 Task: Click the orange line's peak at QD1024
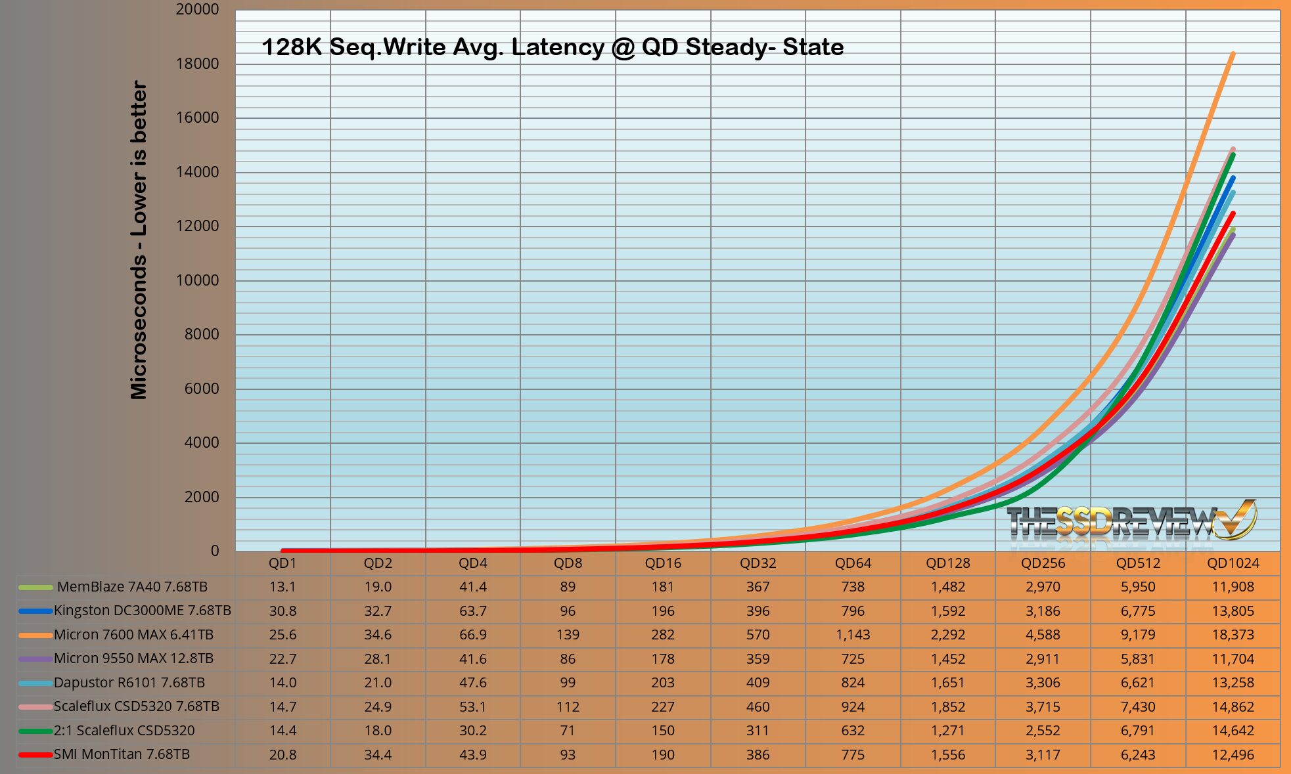click(x=1233, y=54)
